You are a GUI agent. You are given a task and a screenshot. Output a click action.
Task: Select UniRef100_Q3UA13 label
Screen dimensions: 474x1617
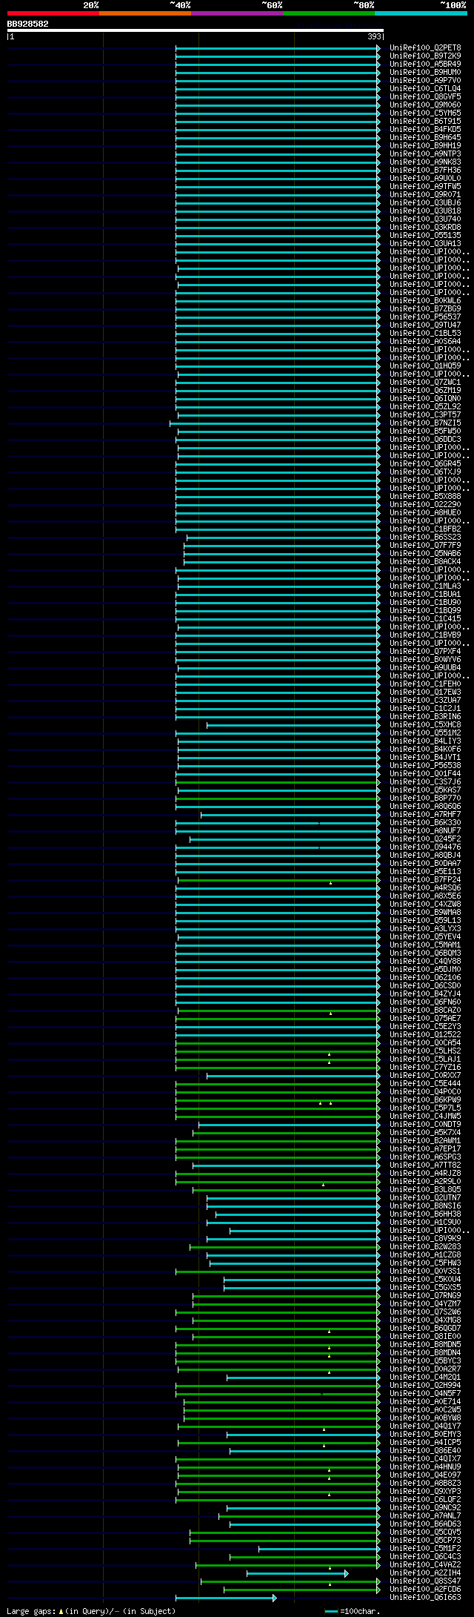coord(425,244)
